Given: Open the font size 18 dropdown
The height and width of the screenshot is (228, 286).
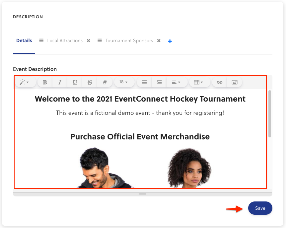Looking at the screenshot, I should pyautogui.click(x=124, y=82).
